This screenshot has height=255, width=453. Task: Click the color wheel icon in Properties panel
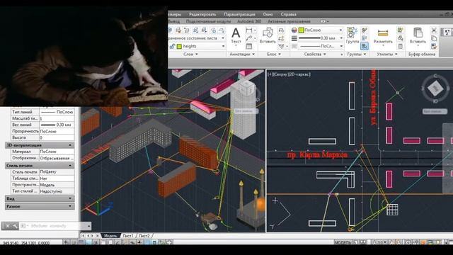[294, 30]
